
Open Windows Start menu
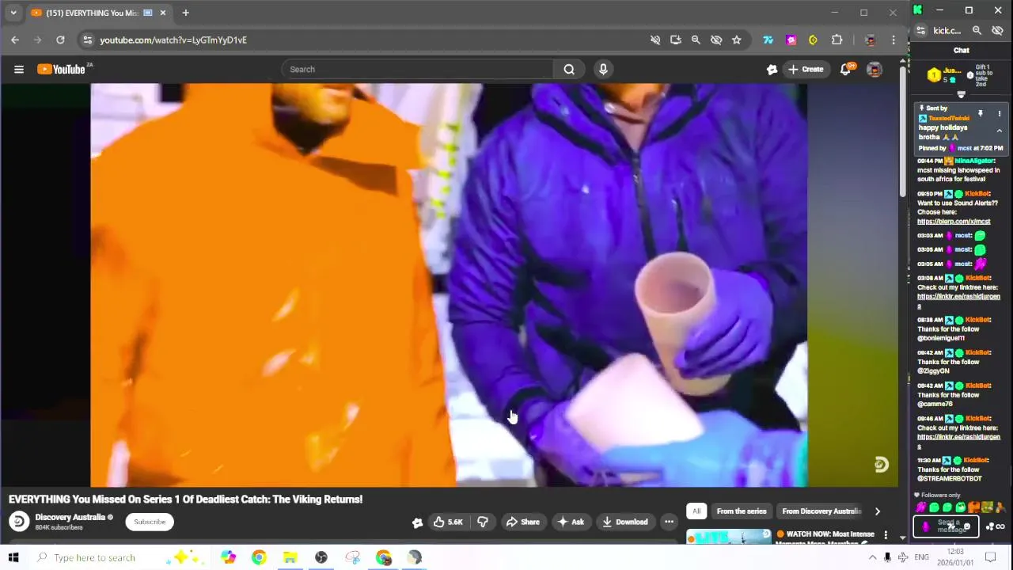(x=13, y=558)
